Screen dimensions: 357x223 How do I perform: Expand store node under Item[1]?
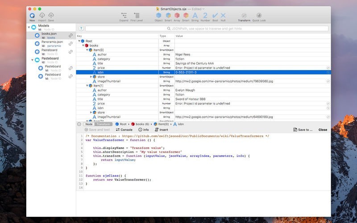tap(91, 112)
